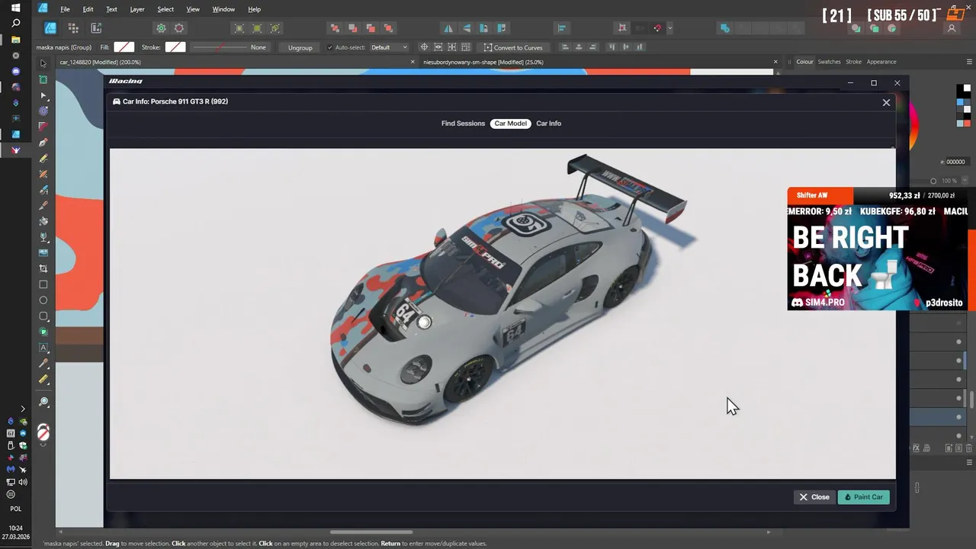Open the File menu
The width and height of the screenshot is (976, 549).
pos(65,9)
